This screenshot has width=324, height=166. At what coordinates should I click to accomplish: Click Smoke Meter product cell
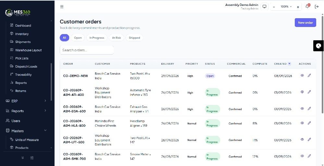coord(140,157)
